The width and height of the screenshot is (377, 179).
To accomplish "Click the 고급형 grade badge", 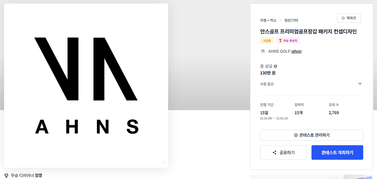I will (x=267, y=41).
